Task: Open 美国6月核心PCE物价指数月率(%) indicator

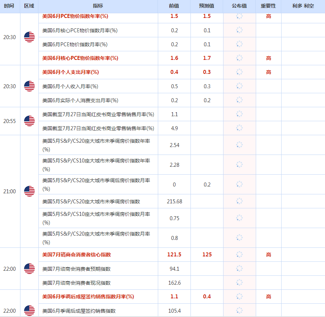Action: coord(80,30)
